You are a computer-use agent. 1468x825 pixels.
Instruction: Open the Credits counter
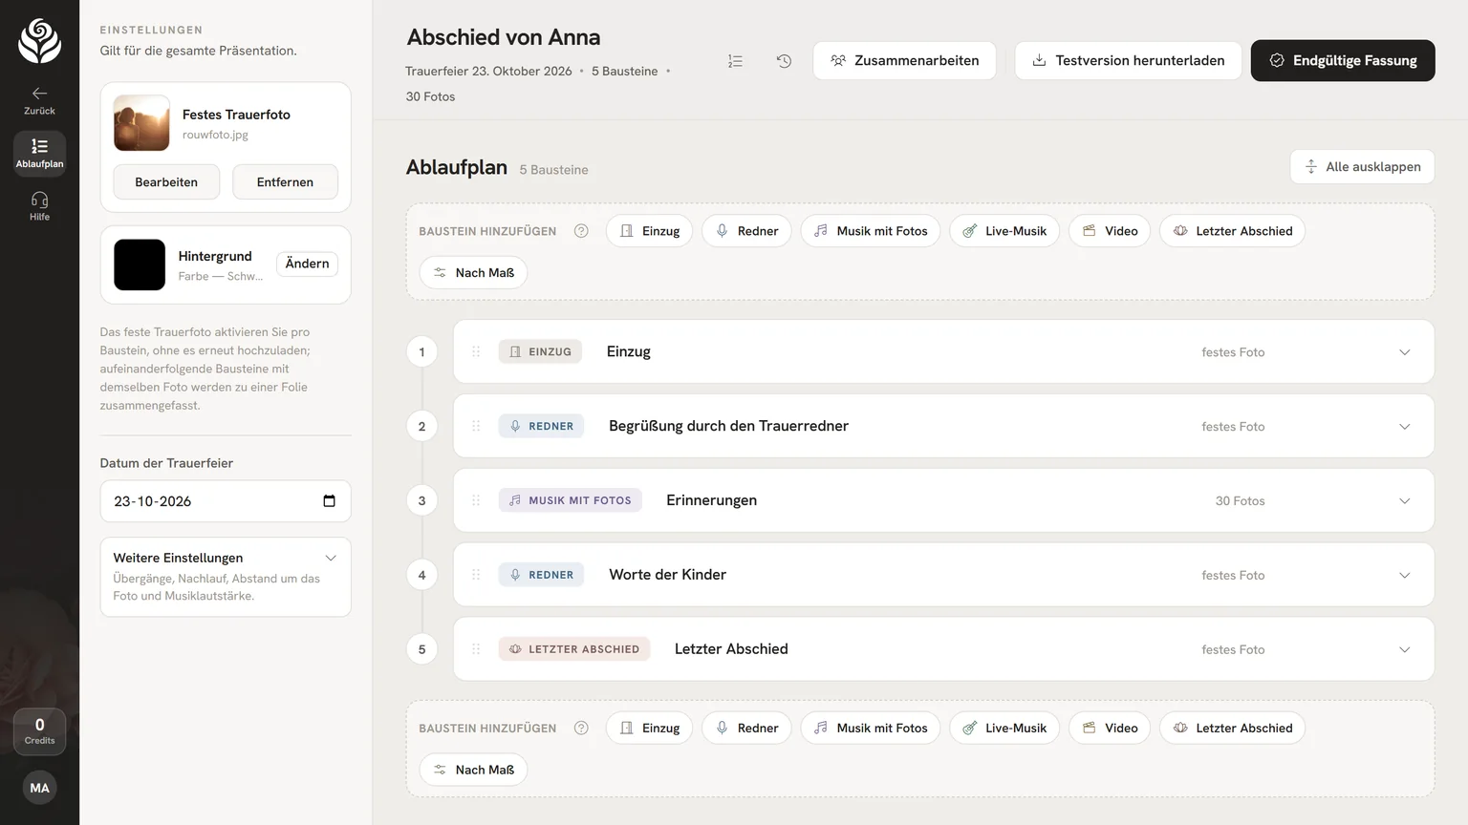[39, 730]
